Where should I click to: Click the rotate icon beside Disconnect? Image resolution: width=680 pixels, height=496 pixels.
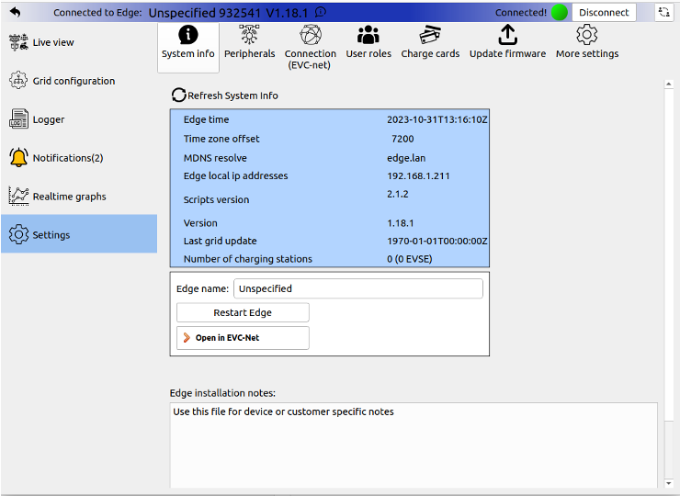click(664, 12)
